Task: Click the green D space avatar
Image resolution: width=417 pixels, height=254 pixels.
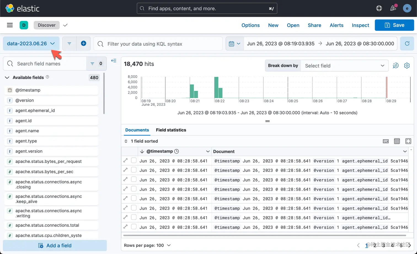Action: pos(24,25)
